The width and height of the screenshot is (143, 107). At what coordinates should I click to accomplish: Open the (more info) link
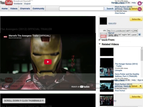[112, 24]
